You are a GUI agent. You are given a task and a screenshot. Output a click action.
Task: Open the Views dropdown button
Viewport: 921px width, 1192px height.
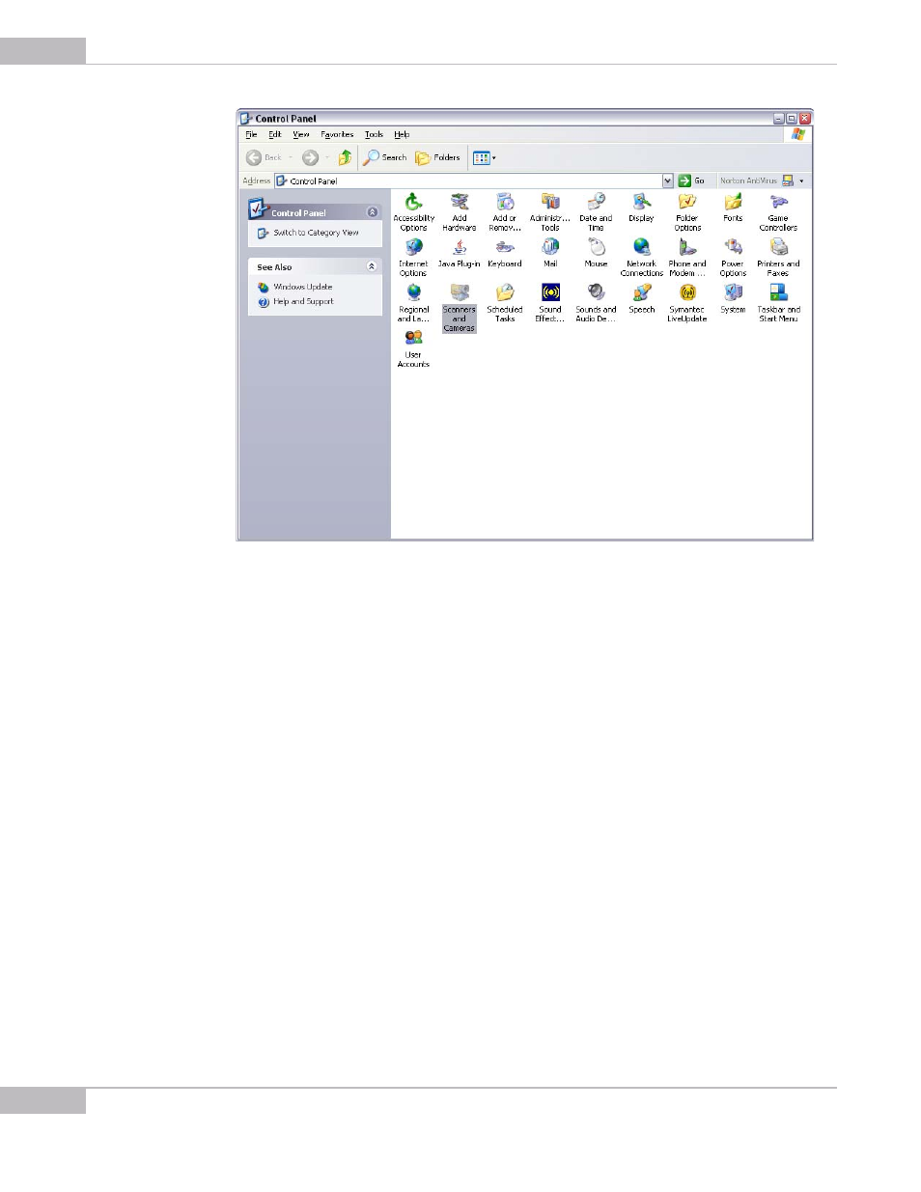point(484,157)
